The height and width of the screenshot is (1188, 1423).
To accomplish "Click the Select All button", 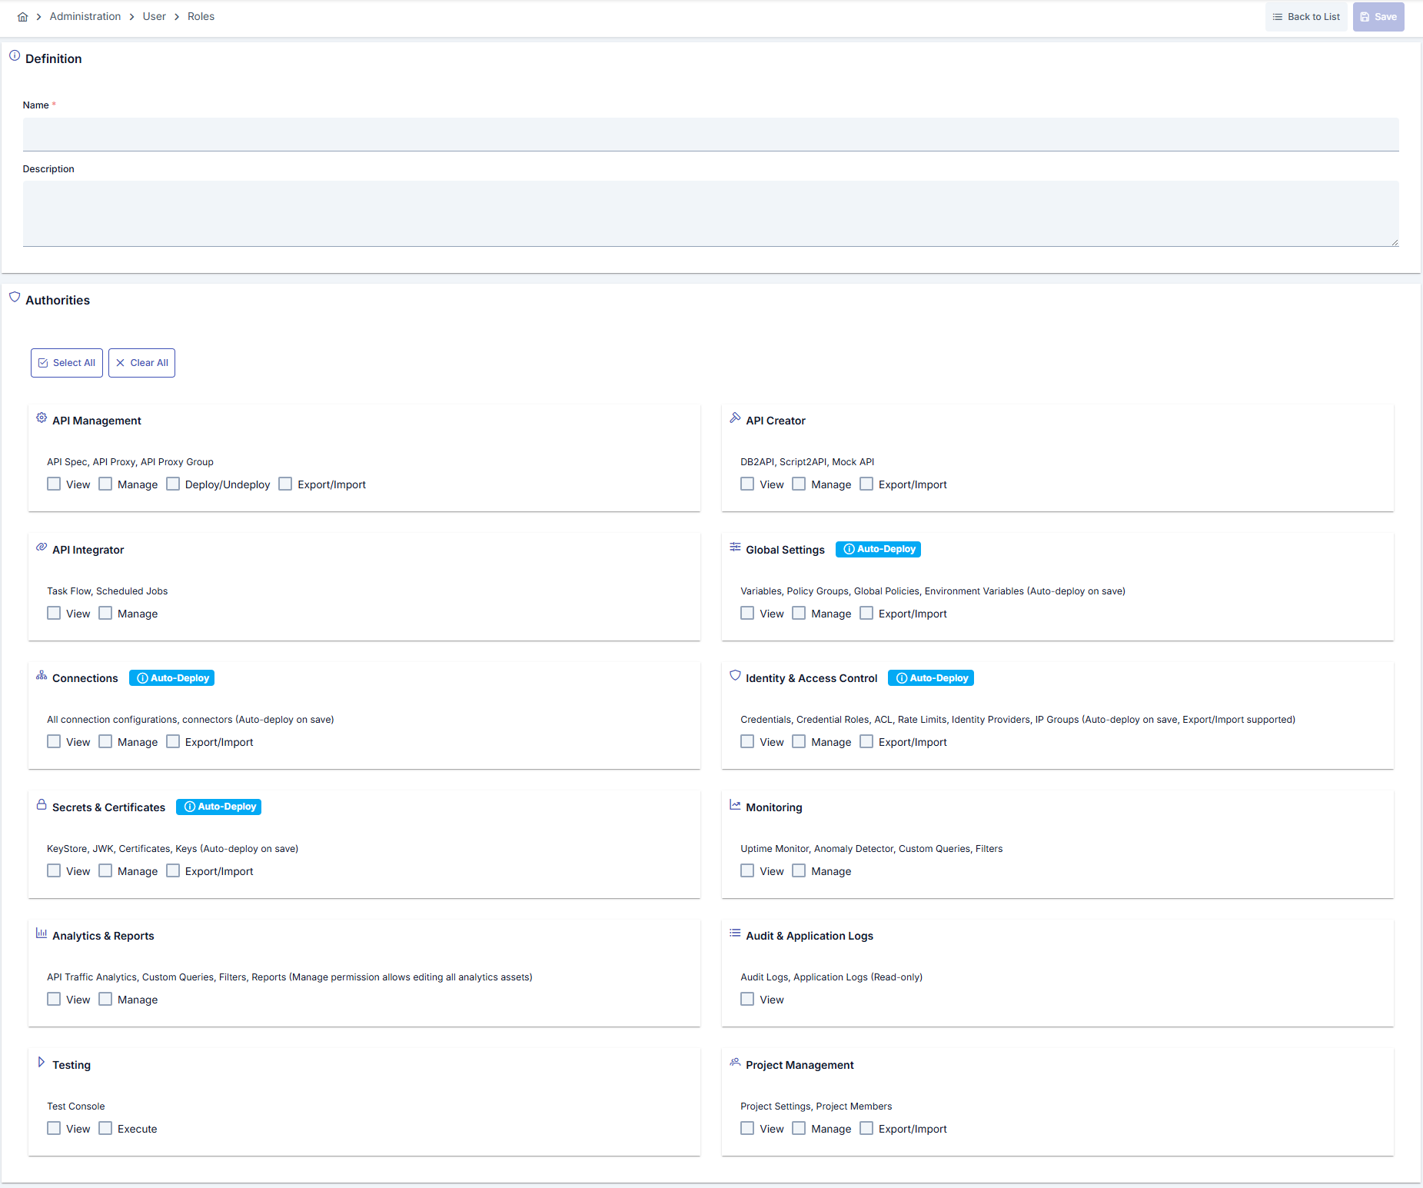I will [67, 363].
